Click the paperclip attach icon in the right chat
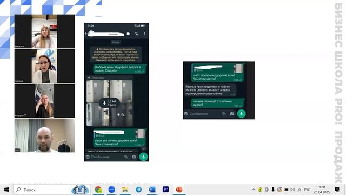Screen dimensions: 346x195 pos(224,114)
